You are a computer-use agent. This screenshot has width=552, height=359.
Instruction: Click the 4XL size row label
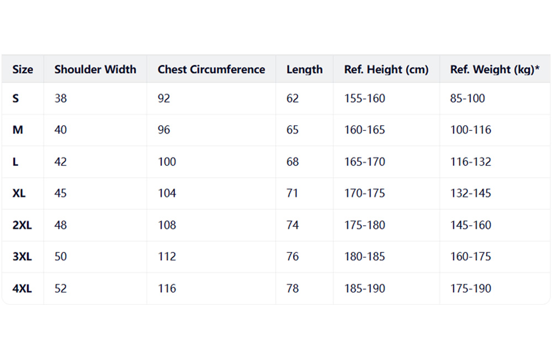click(22, 289)
